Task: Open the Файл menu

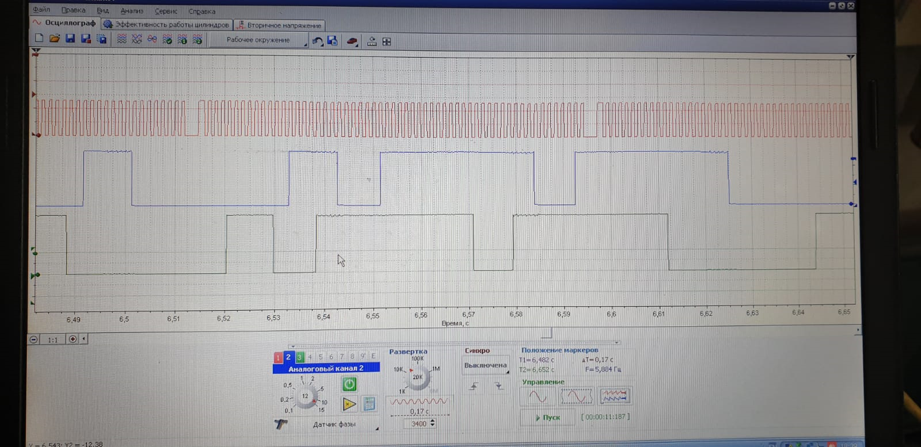Action: pos(41,10)
